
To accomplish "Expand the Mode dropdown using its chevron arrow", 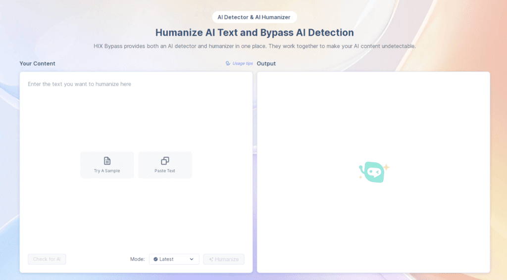I will click(x=192, y=259).
